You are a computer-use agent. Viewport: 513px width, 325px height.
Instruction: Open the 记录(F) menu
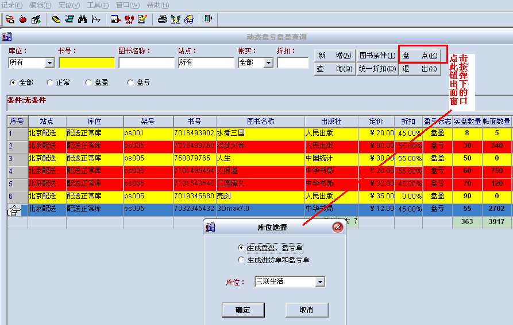point(12,5)
